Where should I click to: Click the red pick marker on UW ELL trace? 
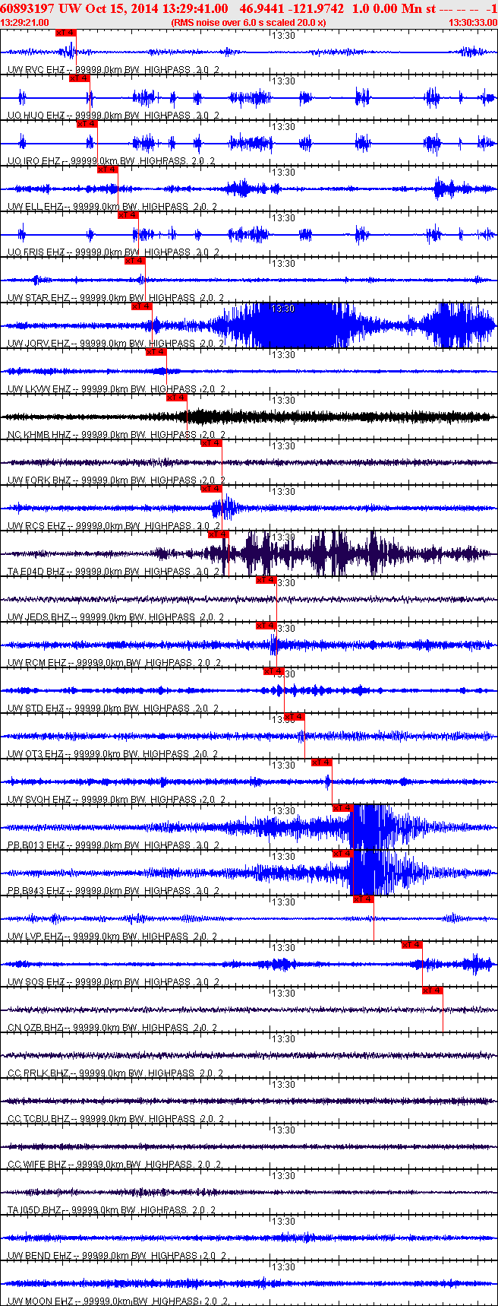[x=108, y=170]
